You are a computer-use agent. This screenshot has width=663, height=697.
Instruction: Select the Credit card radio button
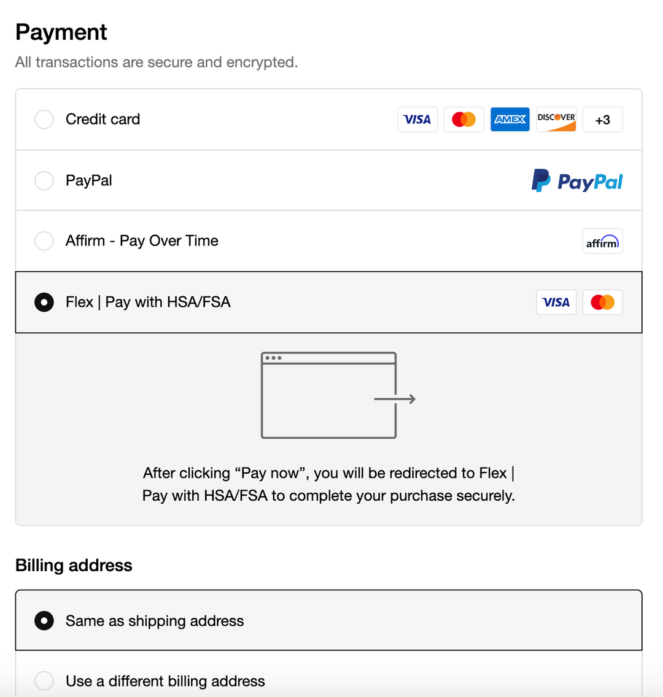tap(44, 120)
